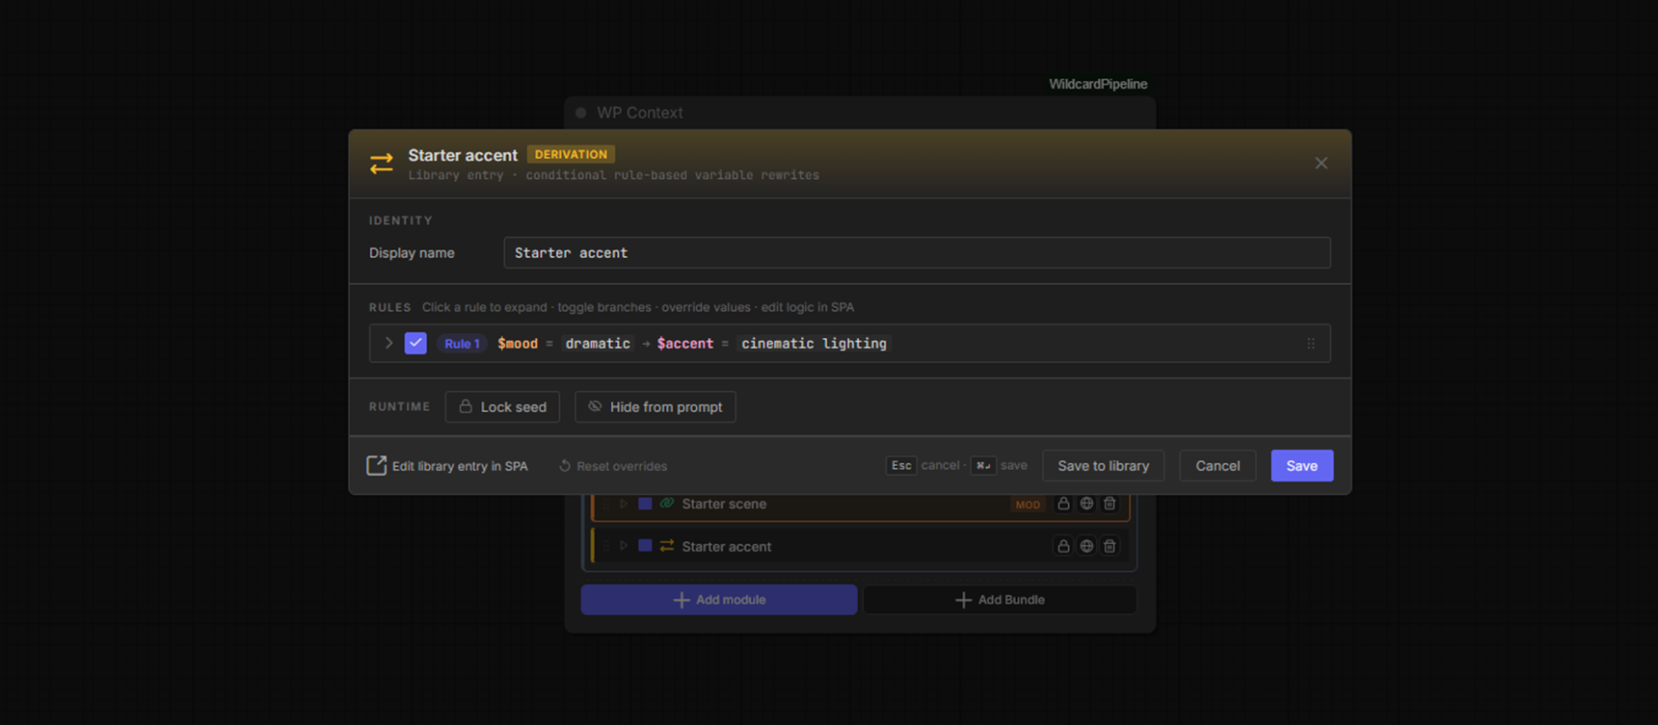Viewport: 1658px width, 725px height.
Task: Click the globe icon on Starter scene row
Action: coord(1086,504)
